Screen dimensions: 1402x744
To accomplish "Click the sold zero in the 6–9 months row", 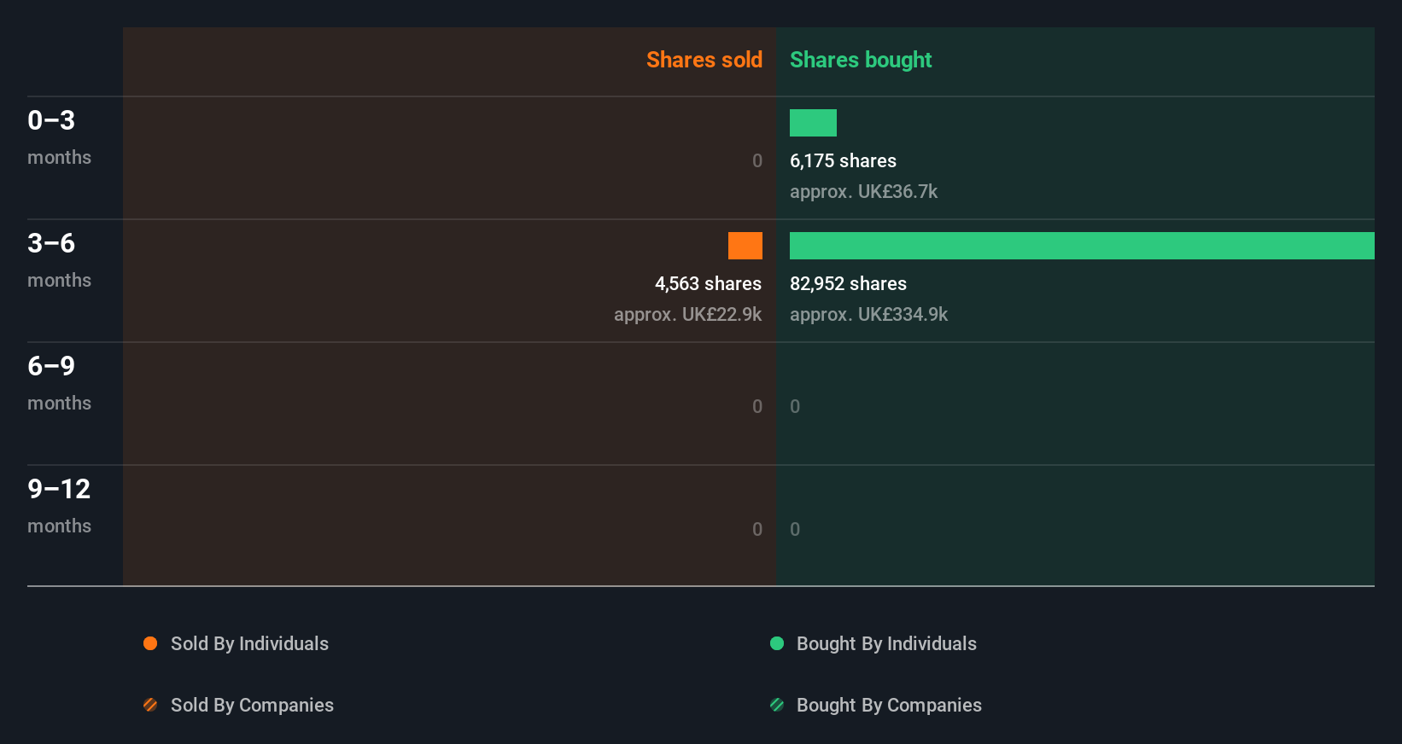I will [x=757, y=406].
